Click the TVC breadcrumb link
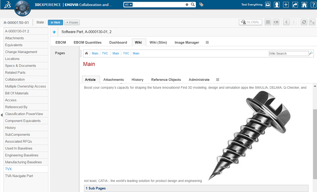 [x=105, y=53]
